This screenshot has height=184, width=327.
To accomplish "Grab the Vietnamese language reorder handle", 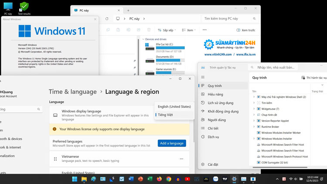I will click(55, 159).
